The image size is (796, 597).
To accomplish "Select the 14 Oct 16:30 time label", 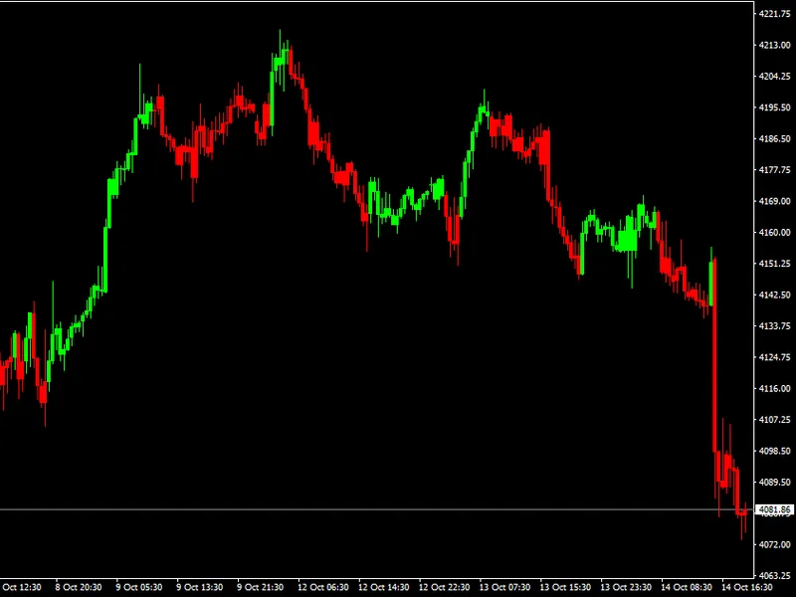I will (747, 587).
